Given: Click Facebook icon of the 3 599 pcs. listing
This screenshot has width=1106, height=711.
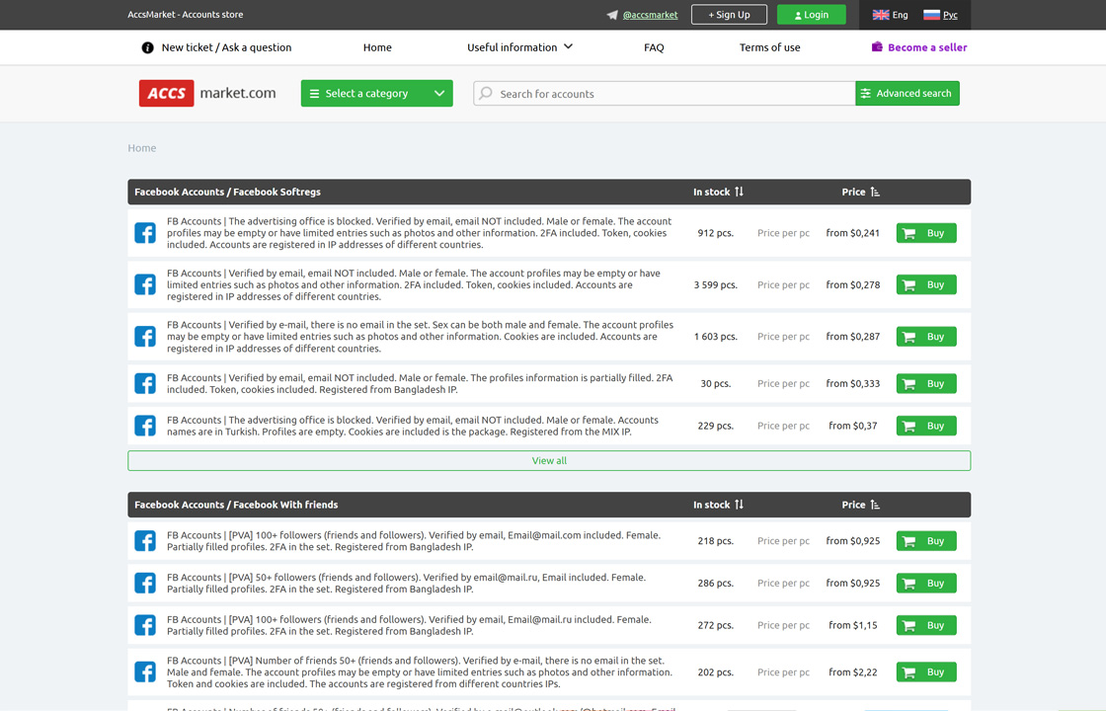Looking at the screenshot, I should coord(145,285).
